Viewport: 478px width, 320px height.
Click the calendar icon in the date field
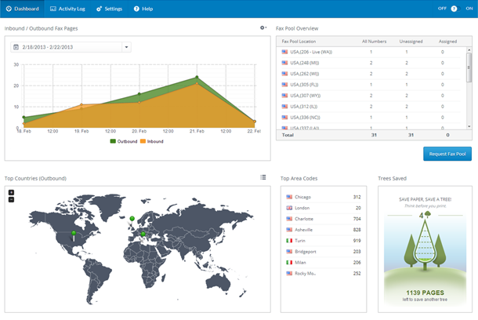tap(16, 47)
